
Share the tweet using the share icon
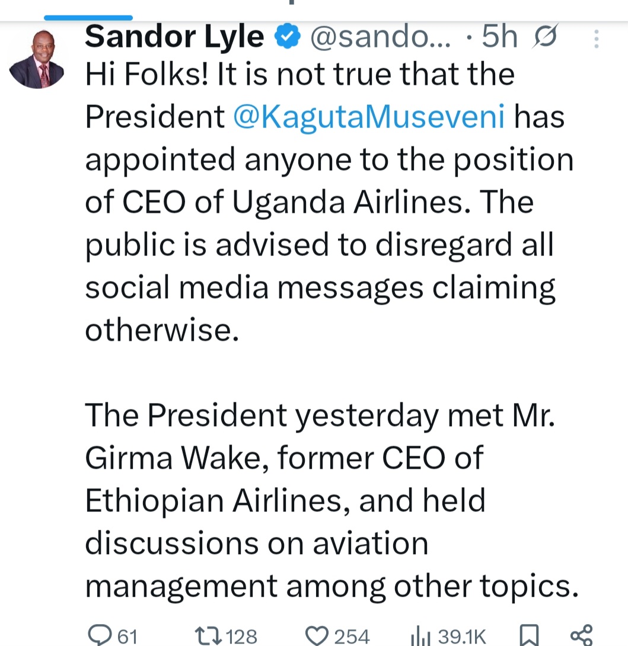[581, 634]
